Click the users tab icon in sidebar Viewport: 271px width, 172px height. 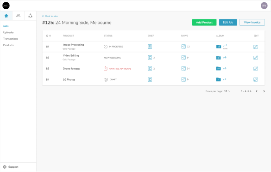pos(18,16)
